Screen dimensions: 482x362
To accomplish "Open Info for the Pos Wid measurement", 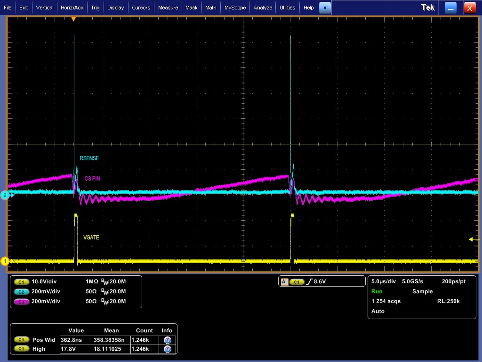I will (168, 339).
